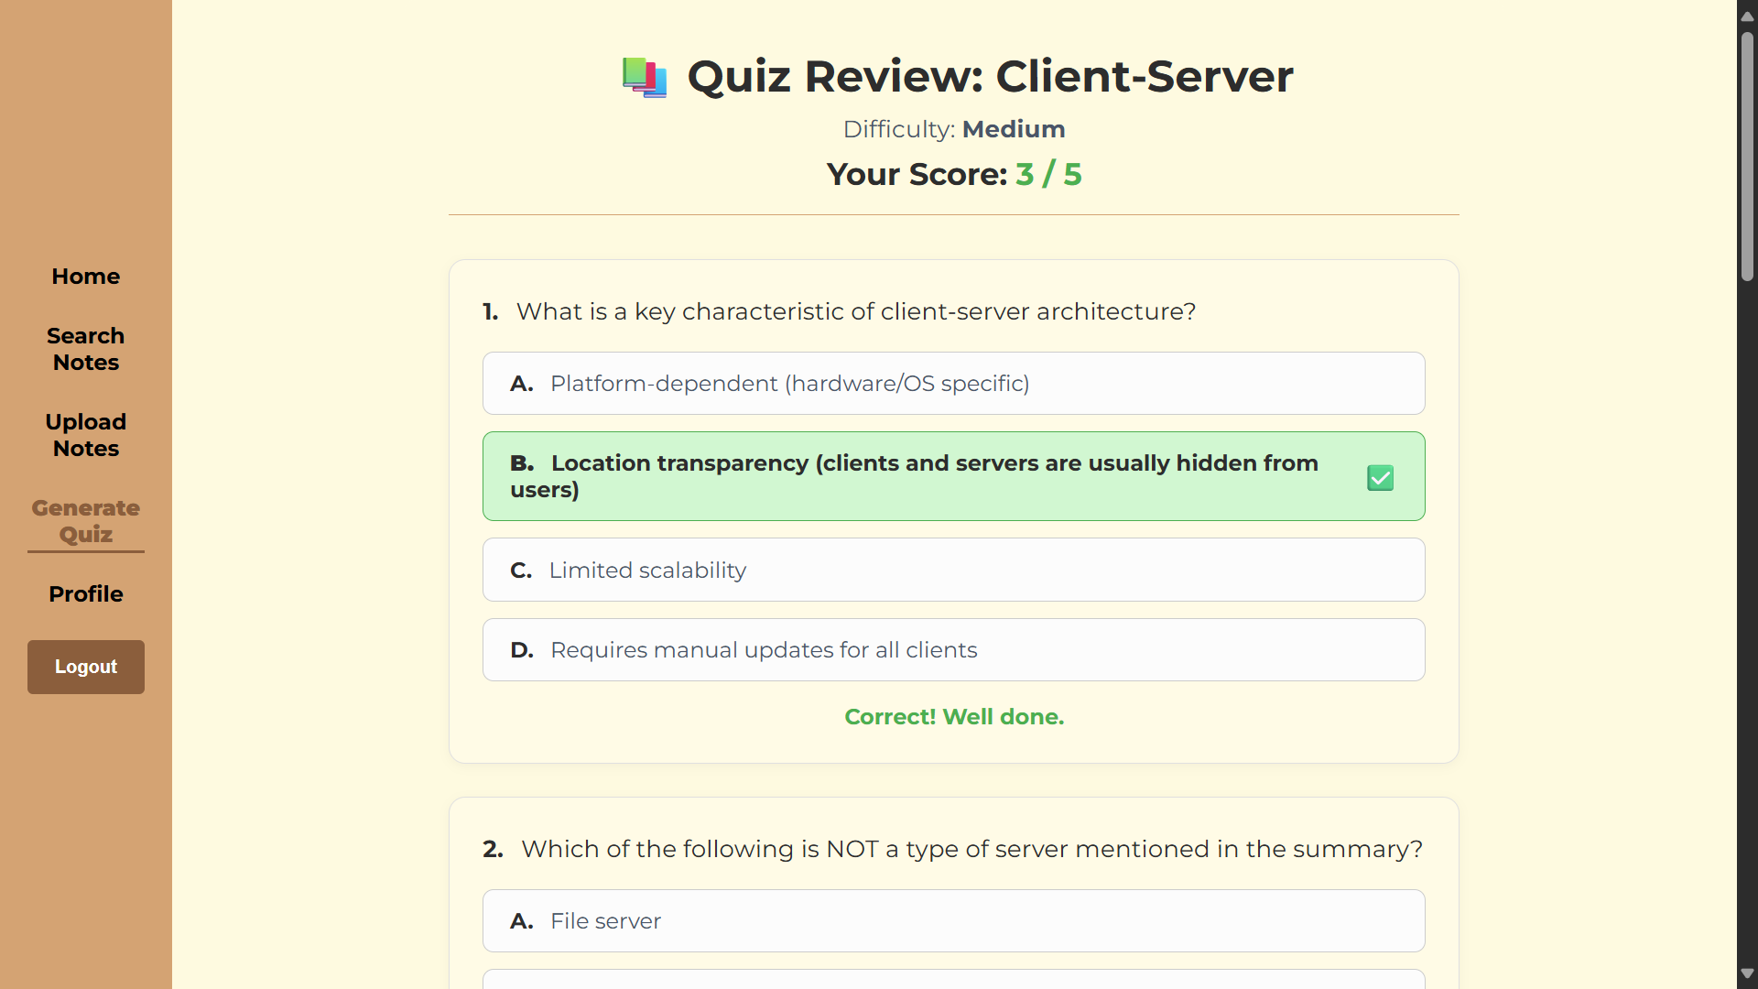Open the Home page from the sidebar

click(x=85, y=276)
